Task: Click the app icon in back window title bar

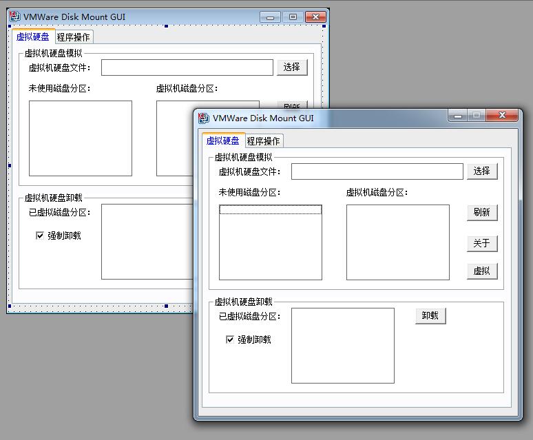Action: point(14,17)
